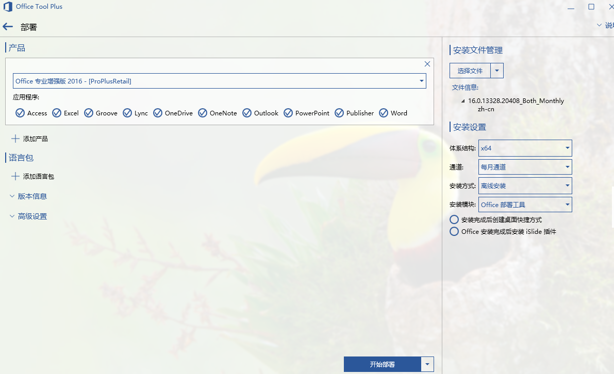Screen dimensions: 614x374
Task: Uncheck the Publisher application
Action: (x=339, y=113)
